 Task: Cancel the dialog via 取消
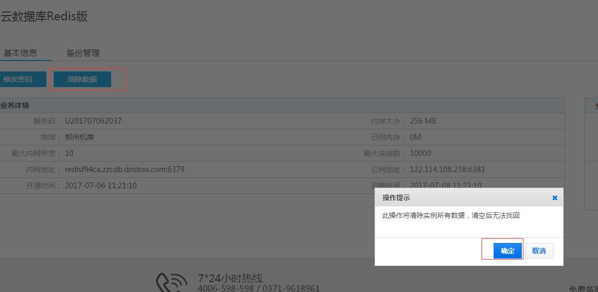[x=539, y=251]
